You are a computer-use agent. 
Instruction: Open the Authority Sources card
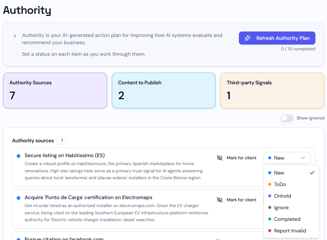coord(55,91)
